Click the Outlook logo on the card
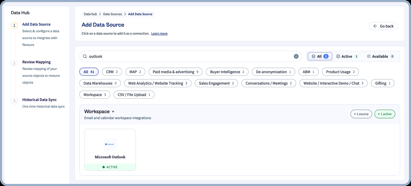This screenshot has height=186, width=411. coord(110,144)
